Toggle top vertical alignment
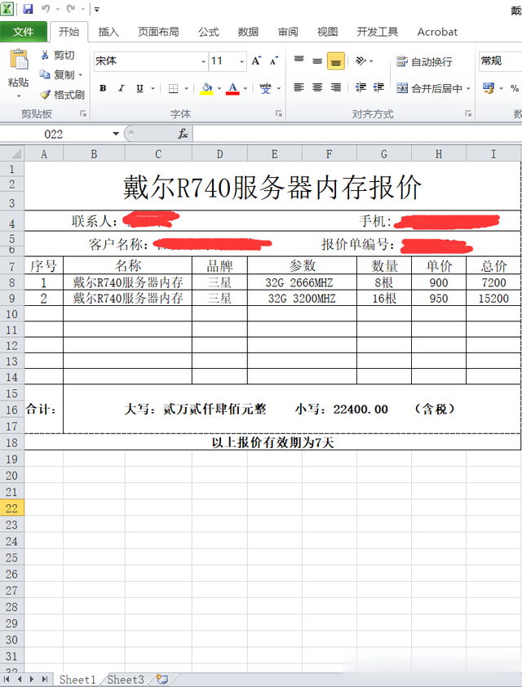The width and height of the screenshot is (522, 687). [x=299, y=61]
